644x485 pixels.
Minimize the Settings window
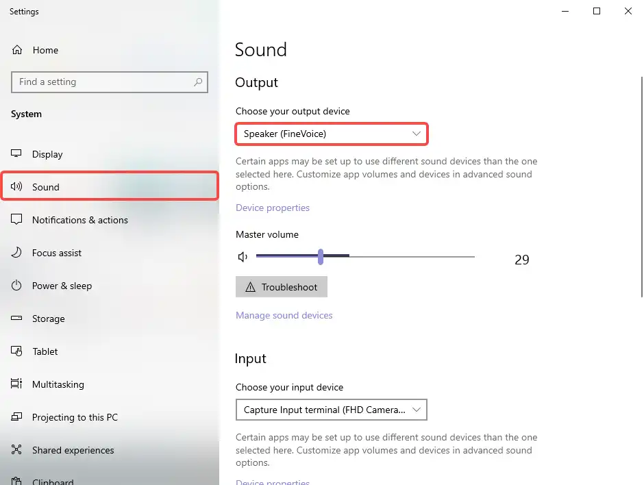565,11
